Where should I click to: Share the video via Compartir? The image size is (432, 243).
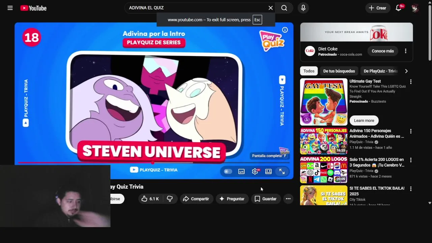(x=196, y=199)
